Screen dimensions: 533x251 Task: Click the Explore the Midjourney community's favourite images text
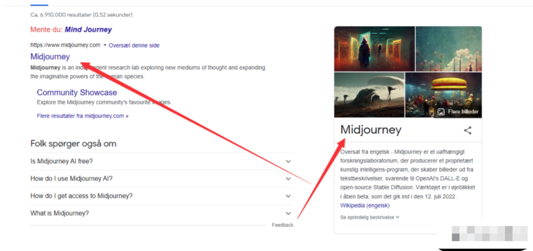[104, 102]
